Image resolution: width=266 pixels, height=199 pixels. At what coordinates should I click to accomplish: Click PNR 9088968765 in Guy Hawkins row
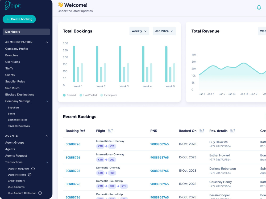159,144
